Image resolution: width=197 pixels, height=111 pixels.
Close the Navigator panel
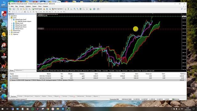(x=36, y=14)
